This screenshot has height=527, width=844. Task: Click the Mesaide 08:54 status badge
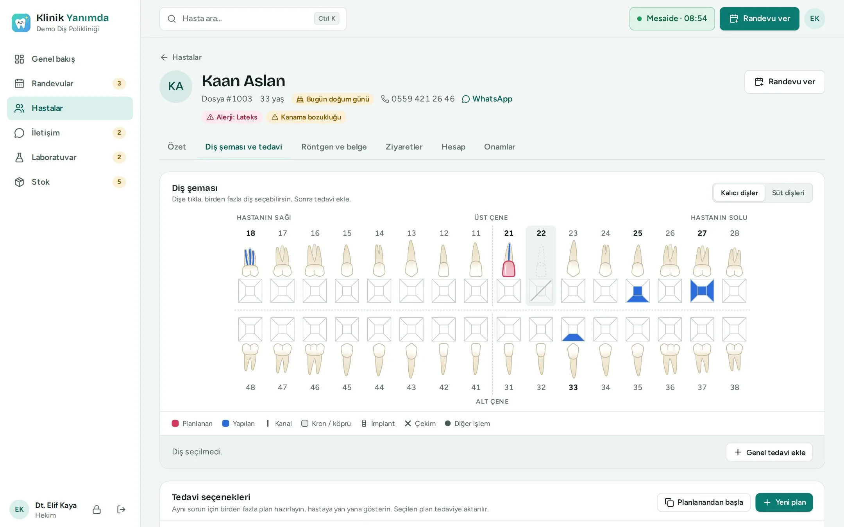[x=672, y=19]
